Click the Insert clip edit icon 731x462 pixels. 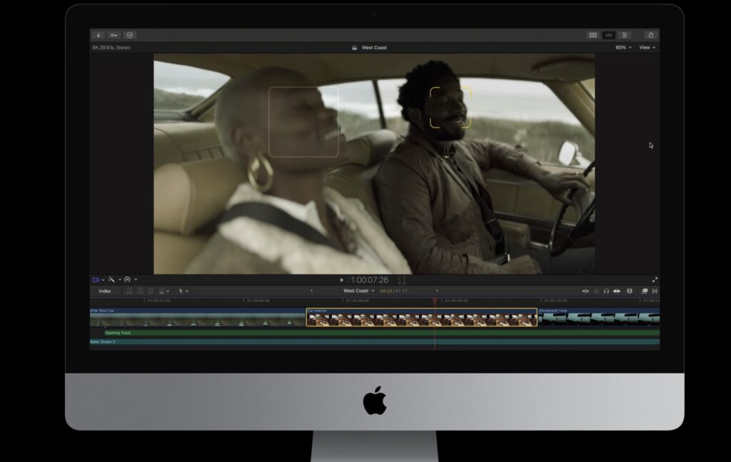click(x=141, y=291)
